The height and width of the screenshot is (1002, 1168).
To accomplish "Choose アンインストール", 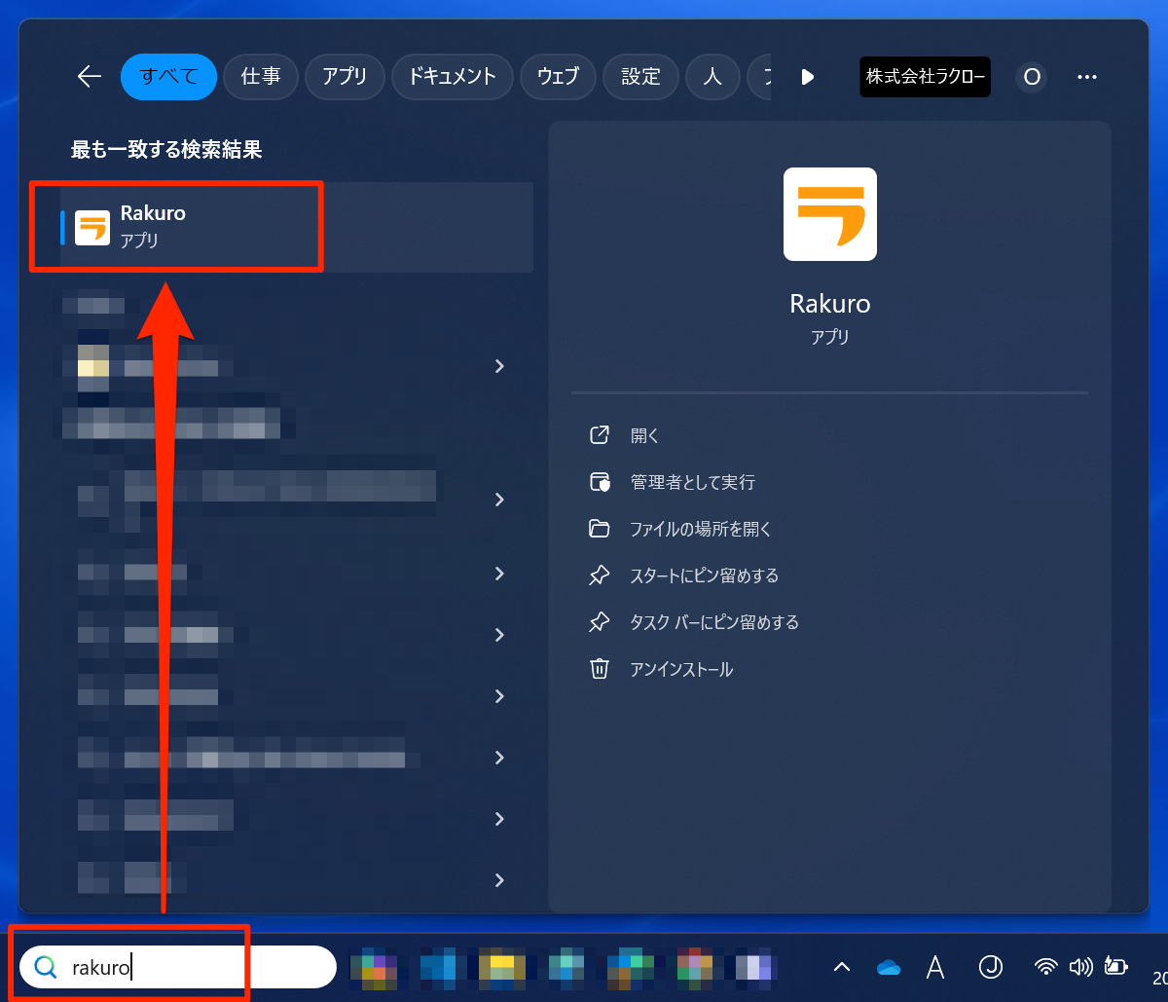I will pyautogui.click(x=681, y=669).
